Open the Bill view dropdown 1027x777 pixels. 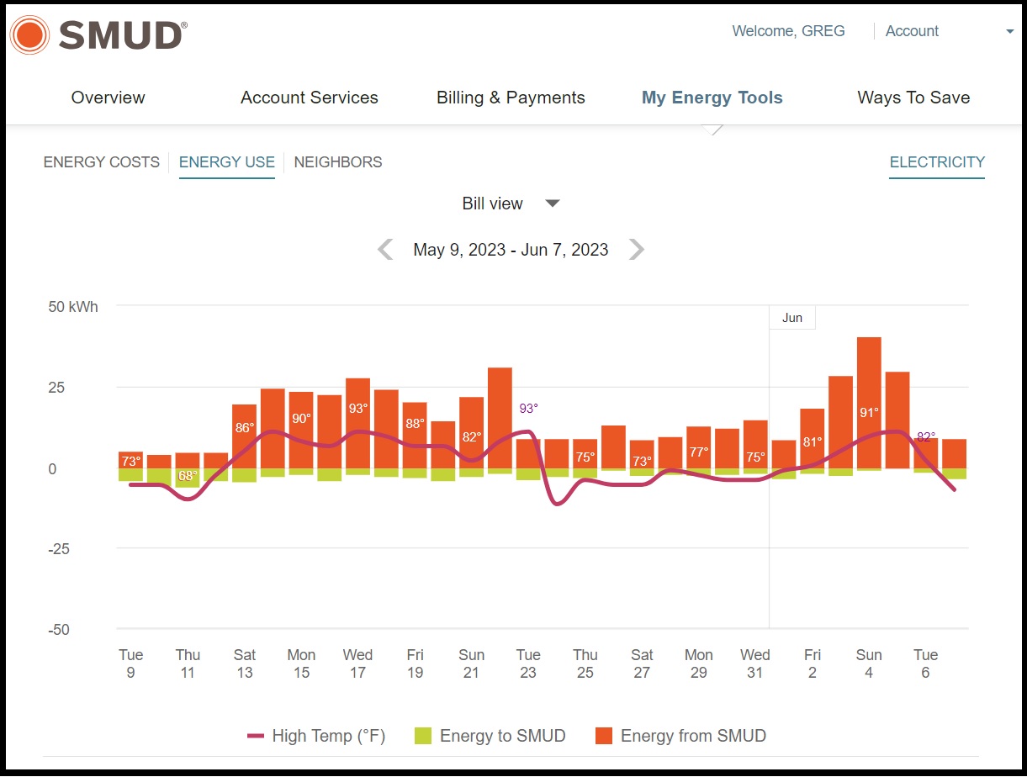pyautogui.click(x=510, y=203)
